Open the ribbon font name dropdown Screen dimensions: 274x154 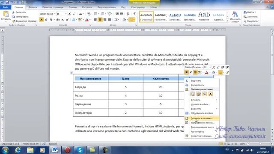click(x=55, y=14)
